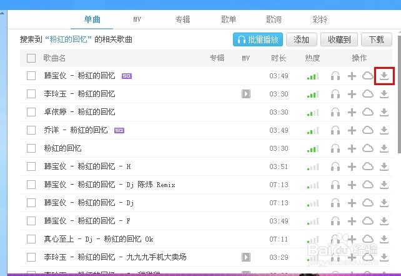Image resolution: width=401 pixels, height=276 pixels.
Task: Check the box for 韩宝仪 - 粉红的回忆 SQ
Action: tap(31, 76)
